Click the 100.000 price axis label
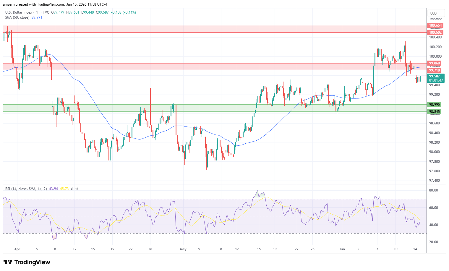 pyautogui.click(x=435, y=56)
